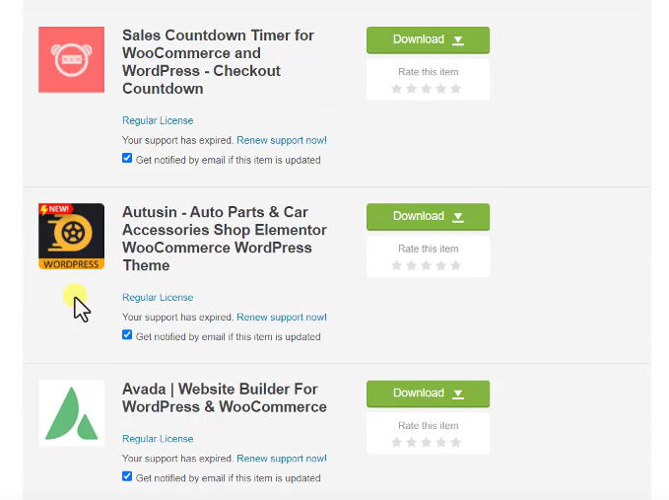Open the green Avada logo icon
The image size is (669, 500).
tap(71, 413)
